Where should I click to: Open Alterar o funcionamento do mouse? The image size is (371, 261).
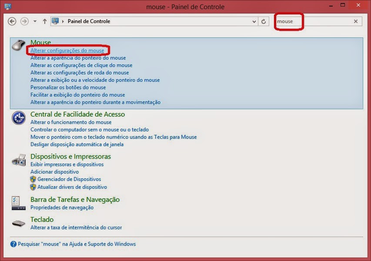[71, 122]
